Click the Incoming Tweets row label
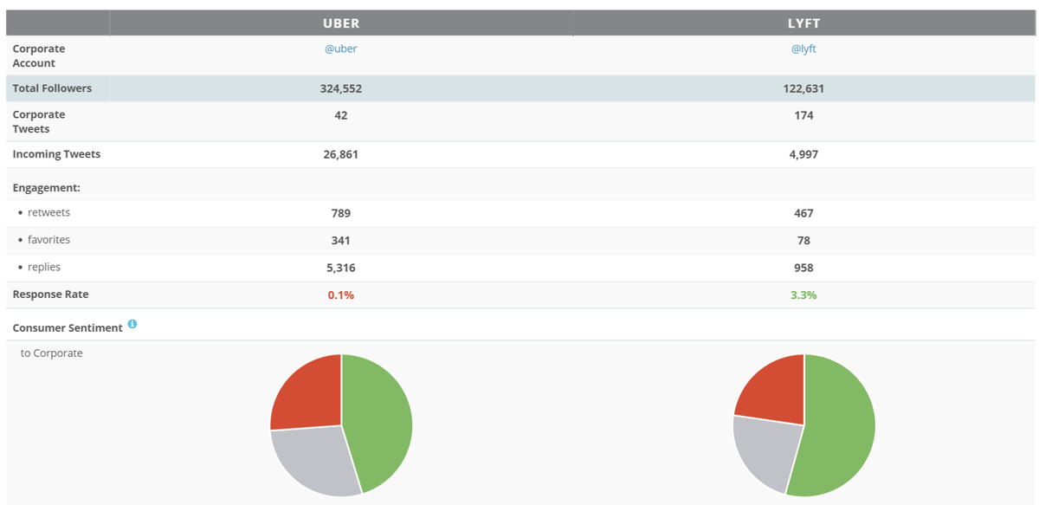 tap(56, 154)
